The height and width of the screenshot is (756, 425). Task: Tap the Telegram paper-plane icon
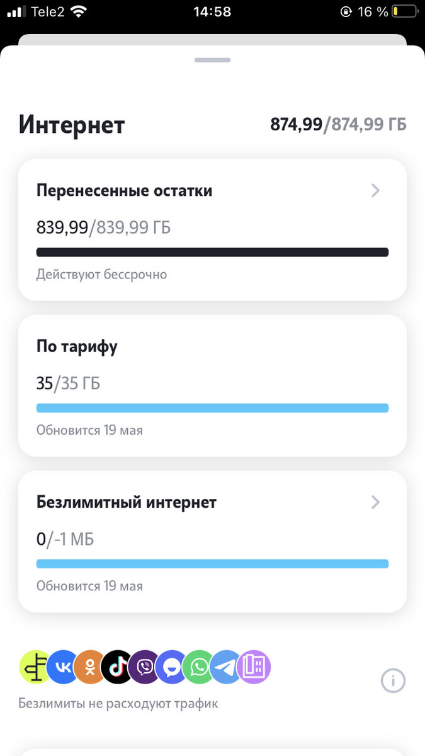(226, 667)
